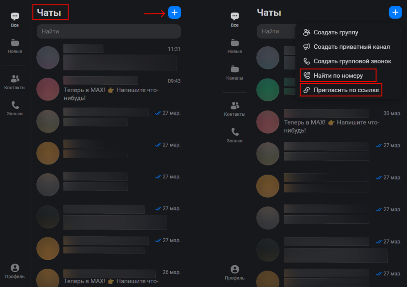Open Профиль in the sidebar containing Каналы
This screenshot has width=407, height=287.
234,273
